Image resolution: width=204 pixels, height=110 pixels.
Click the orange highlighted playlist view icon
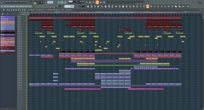[x=148, y=6]
